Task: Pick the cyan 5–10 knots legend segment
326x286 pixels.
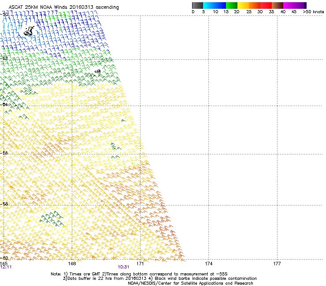Action: pos(209,5)
